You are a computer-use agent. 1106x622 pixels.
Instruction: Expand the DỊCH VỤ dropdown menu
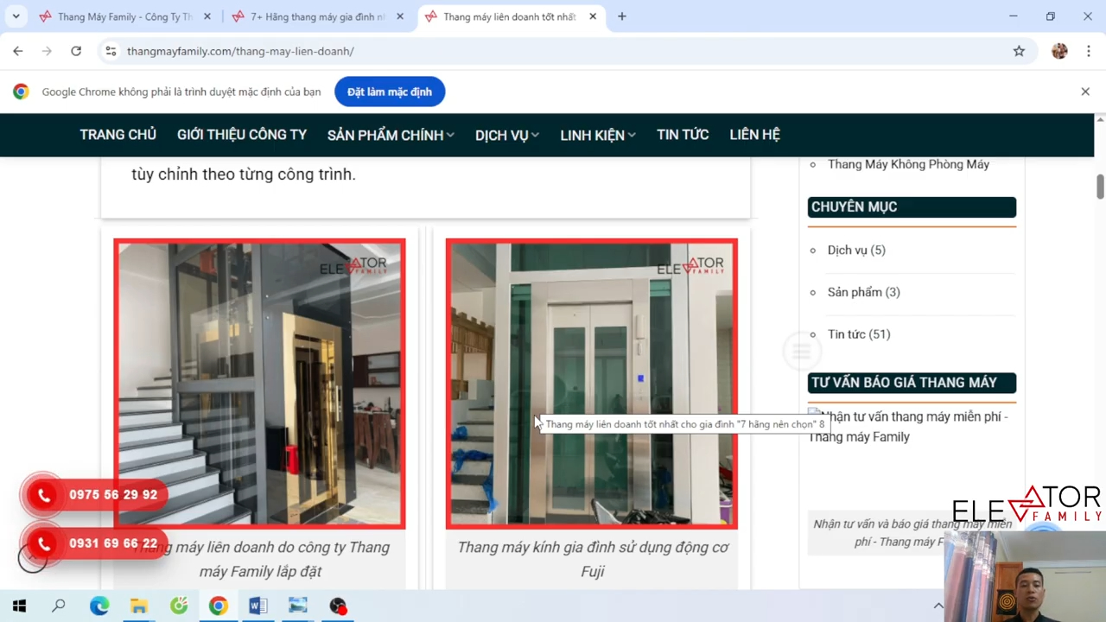coord(506,135)
